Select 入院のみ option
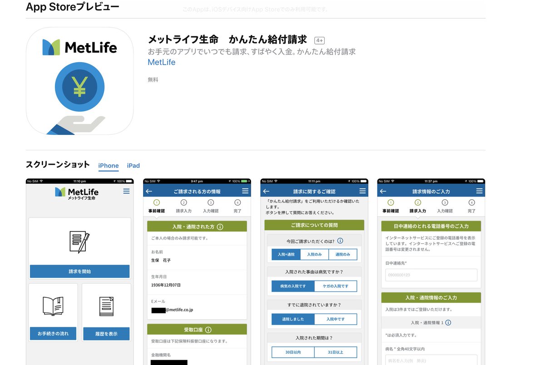This screenshot has height=365, width=545. coord(314,254)
